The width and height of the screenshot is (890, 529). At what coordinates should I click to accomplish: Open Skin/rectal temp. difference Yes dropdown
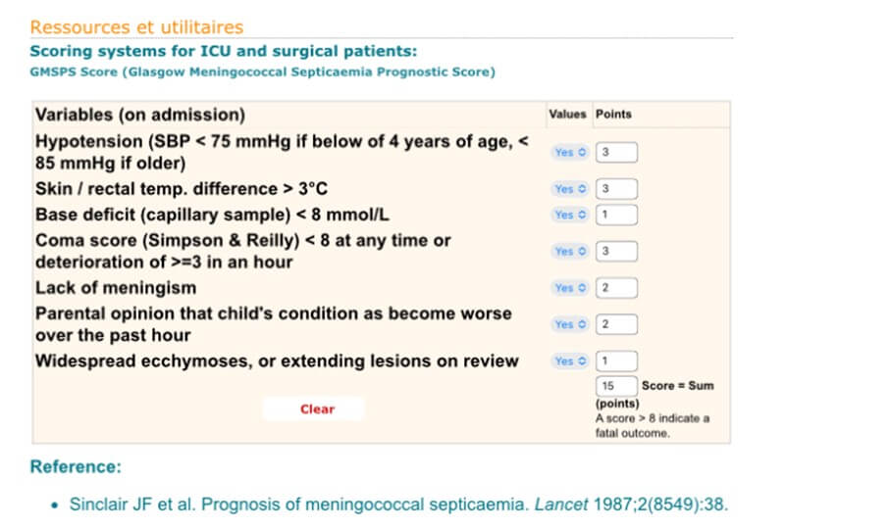(569, 189)
